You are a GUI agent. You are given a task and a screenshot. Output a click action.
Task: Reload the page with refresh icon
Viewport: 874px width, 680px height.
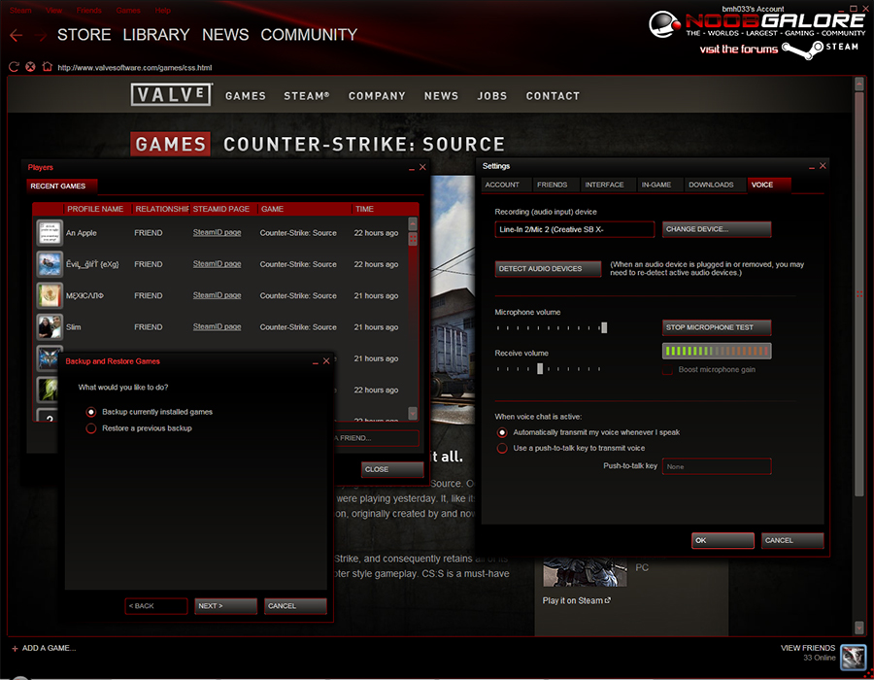click(14, 67)
